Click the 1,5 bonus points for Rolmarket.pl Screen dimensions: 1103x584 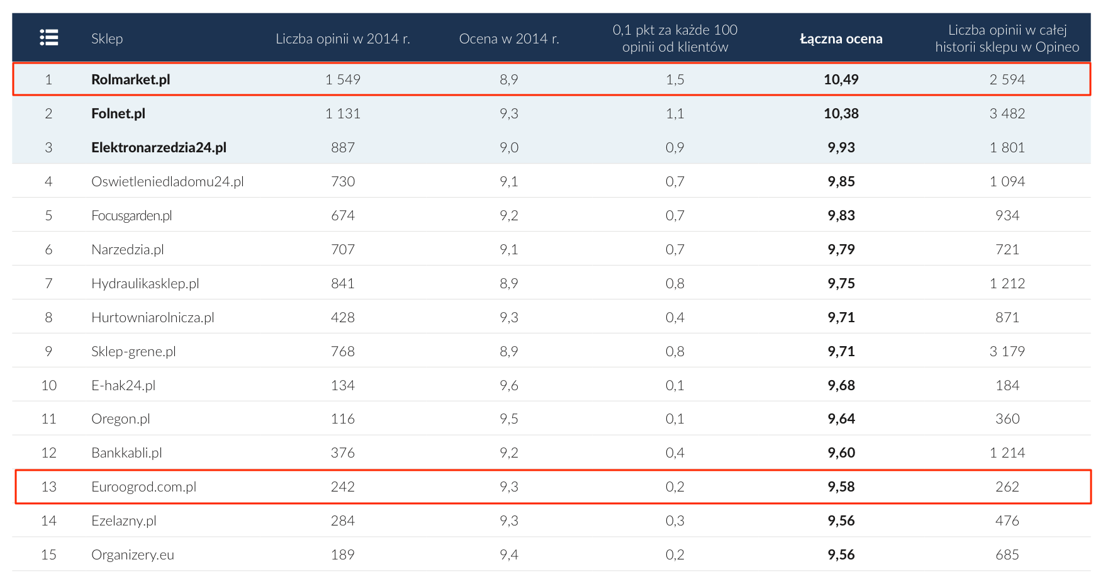pos(675,79)
